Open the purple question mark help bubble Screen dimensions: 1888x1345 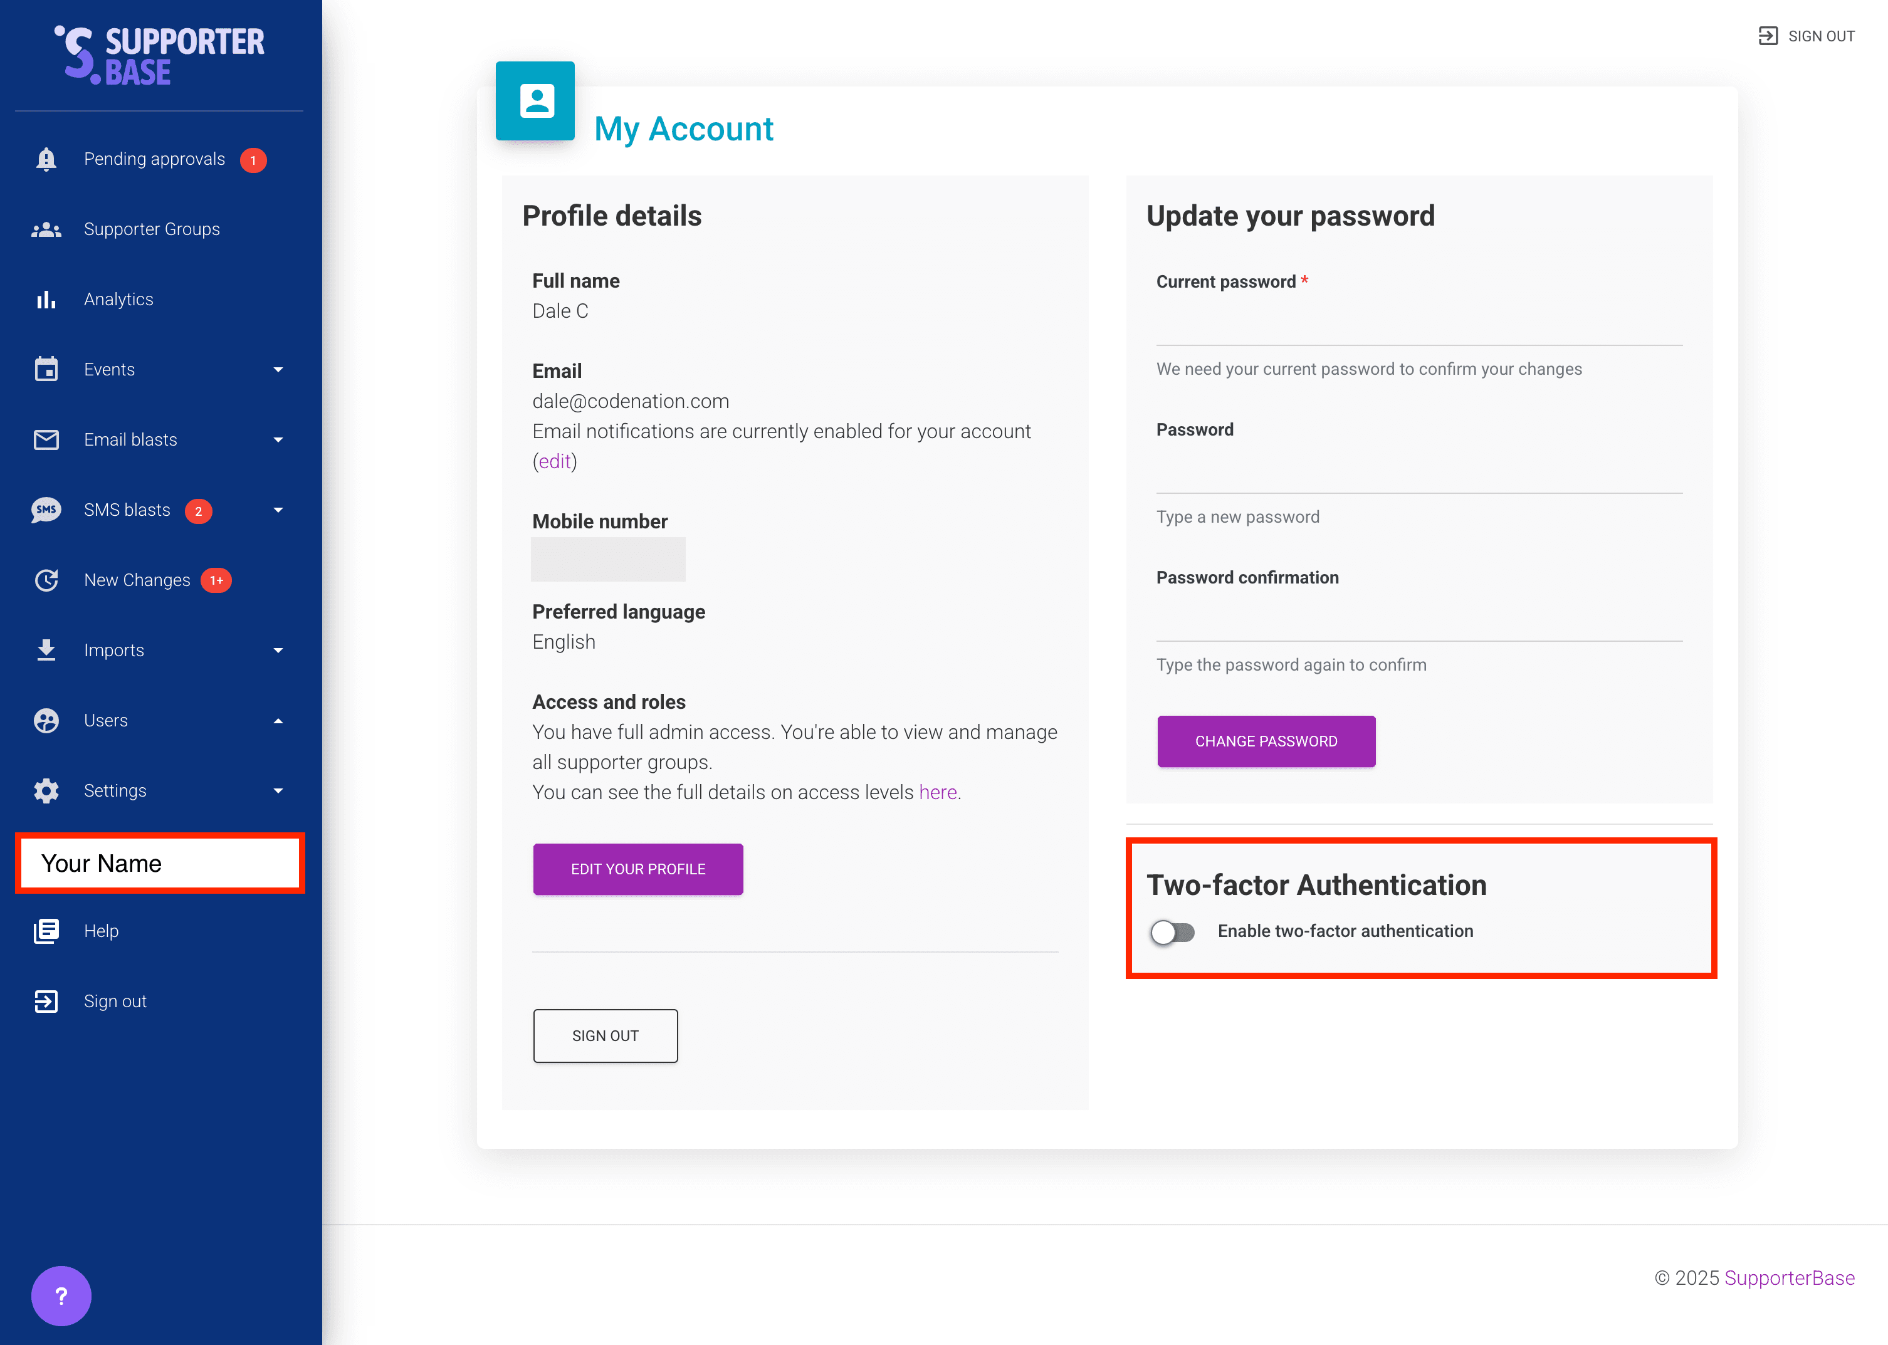(61, 1296)
